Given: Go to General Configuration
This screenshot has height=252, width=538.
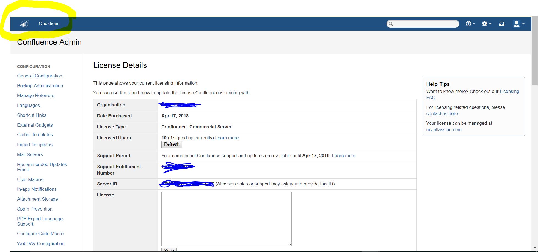Looking at the screenshot, I should point(40,76).
